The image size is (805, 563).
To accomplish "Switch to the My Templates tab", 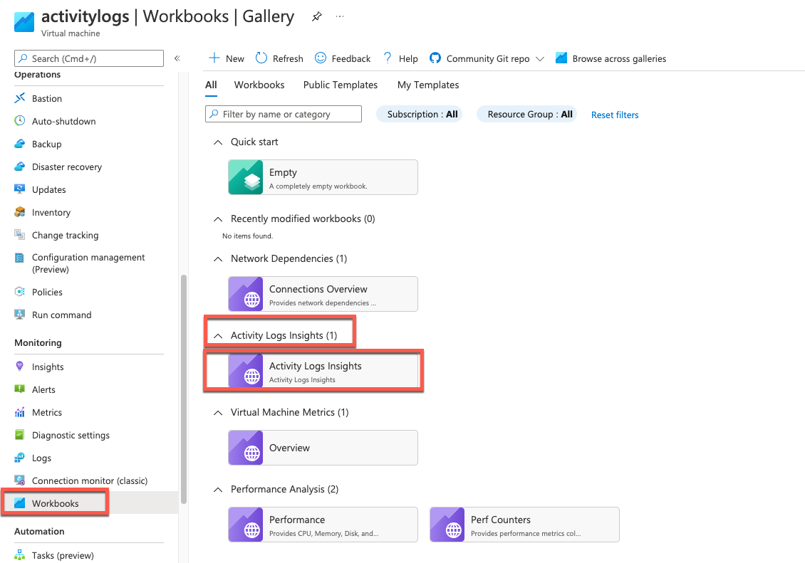I will coord(428,85).
